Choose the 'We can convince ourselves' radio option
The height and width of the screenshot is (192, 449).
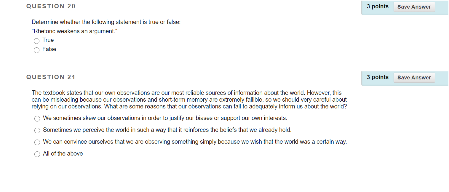[x=37, y=143]
